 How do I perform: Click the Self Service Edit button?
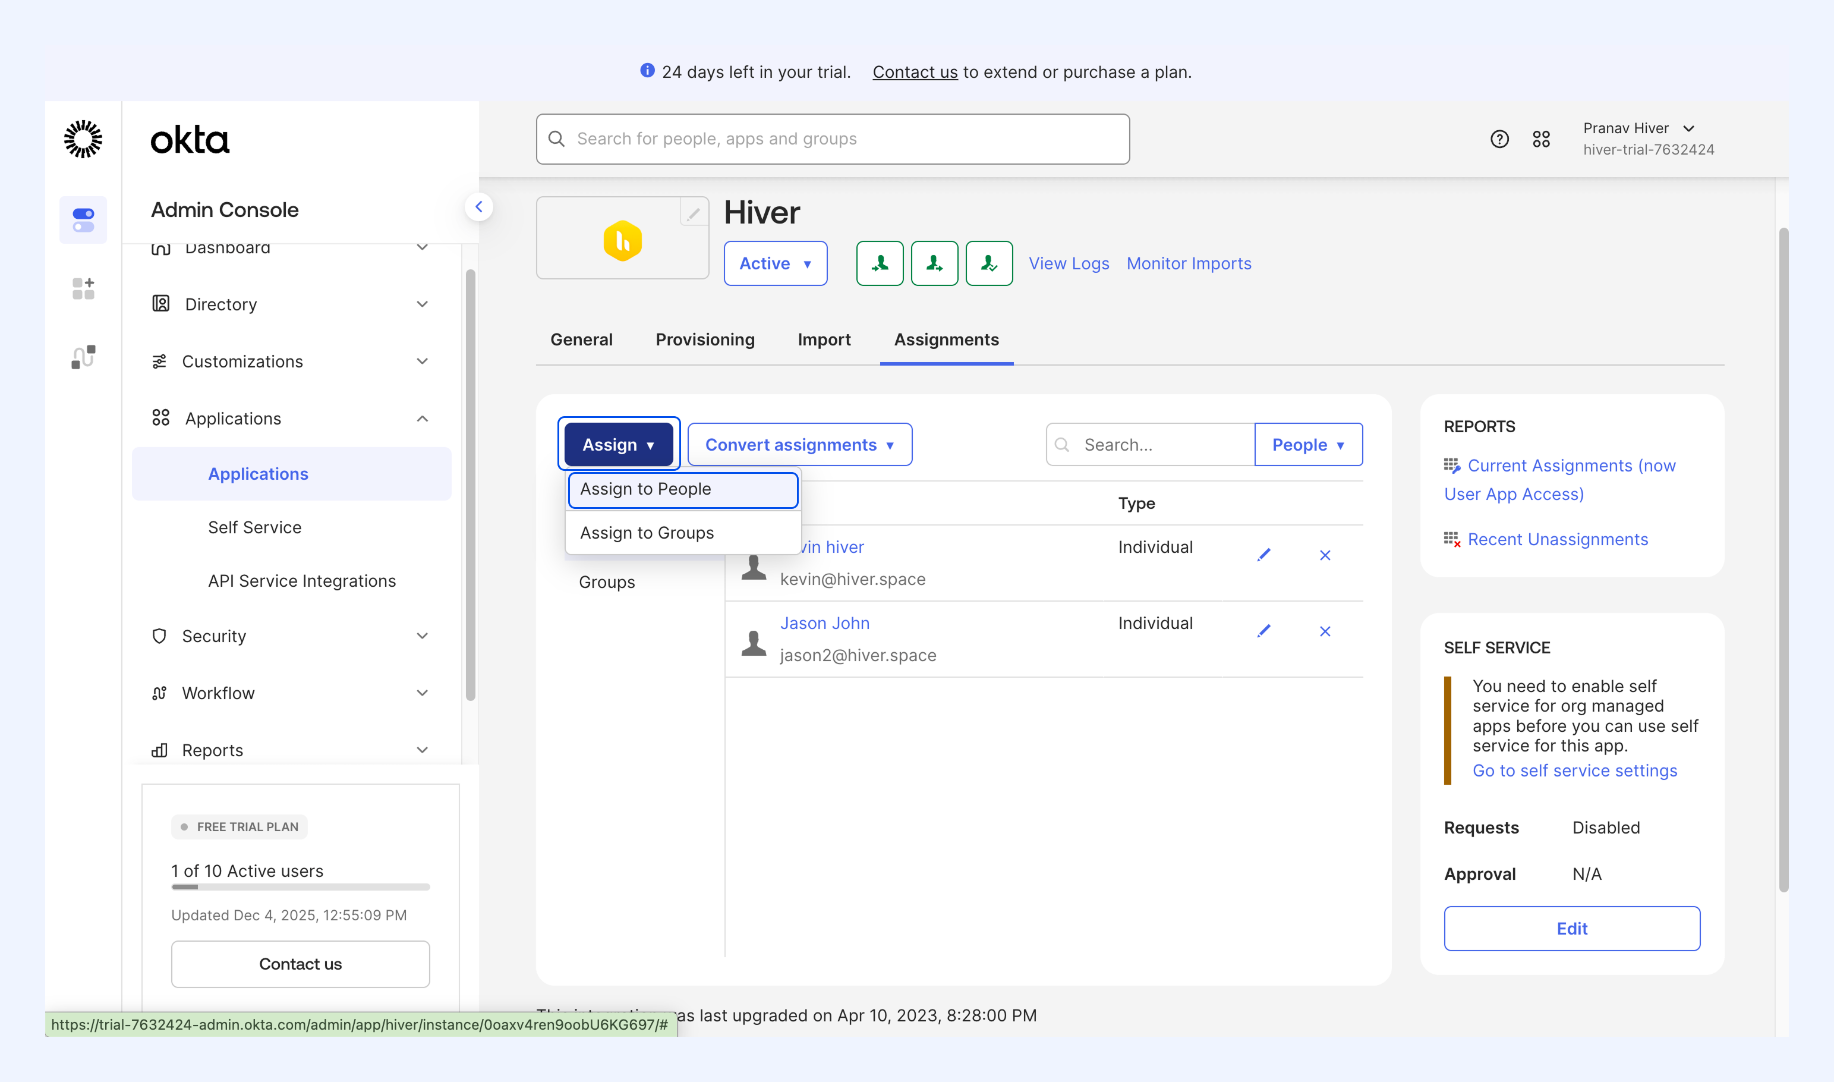pyautogui.click(x=1572, y=928)
